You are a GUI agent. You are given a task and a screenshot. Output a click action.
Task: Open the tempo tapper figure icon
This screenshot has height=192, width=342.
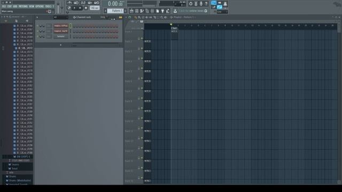coord(167,11)
